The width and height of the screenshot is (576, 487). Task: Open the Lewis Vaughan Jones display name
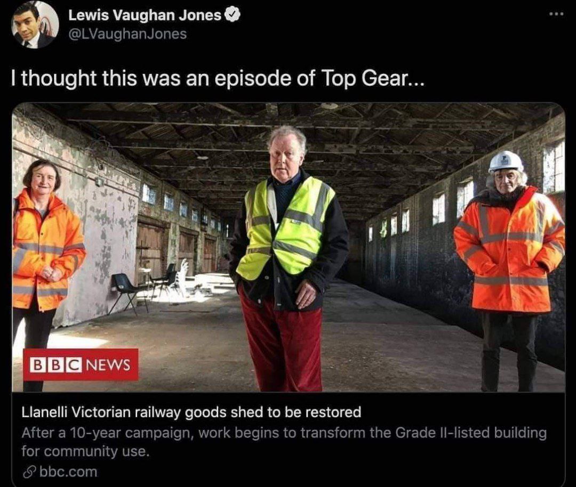pos(145,15)
